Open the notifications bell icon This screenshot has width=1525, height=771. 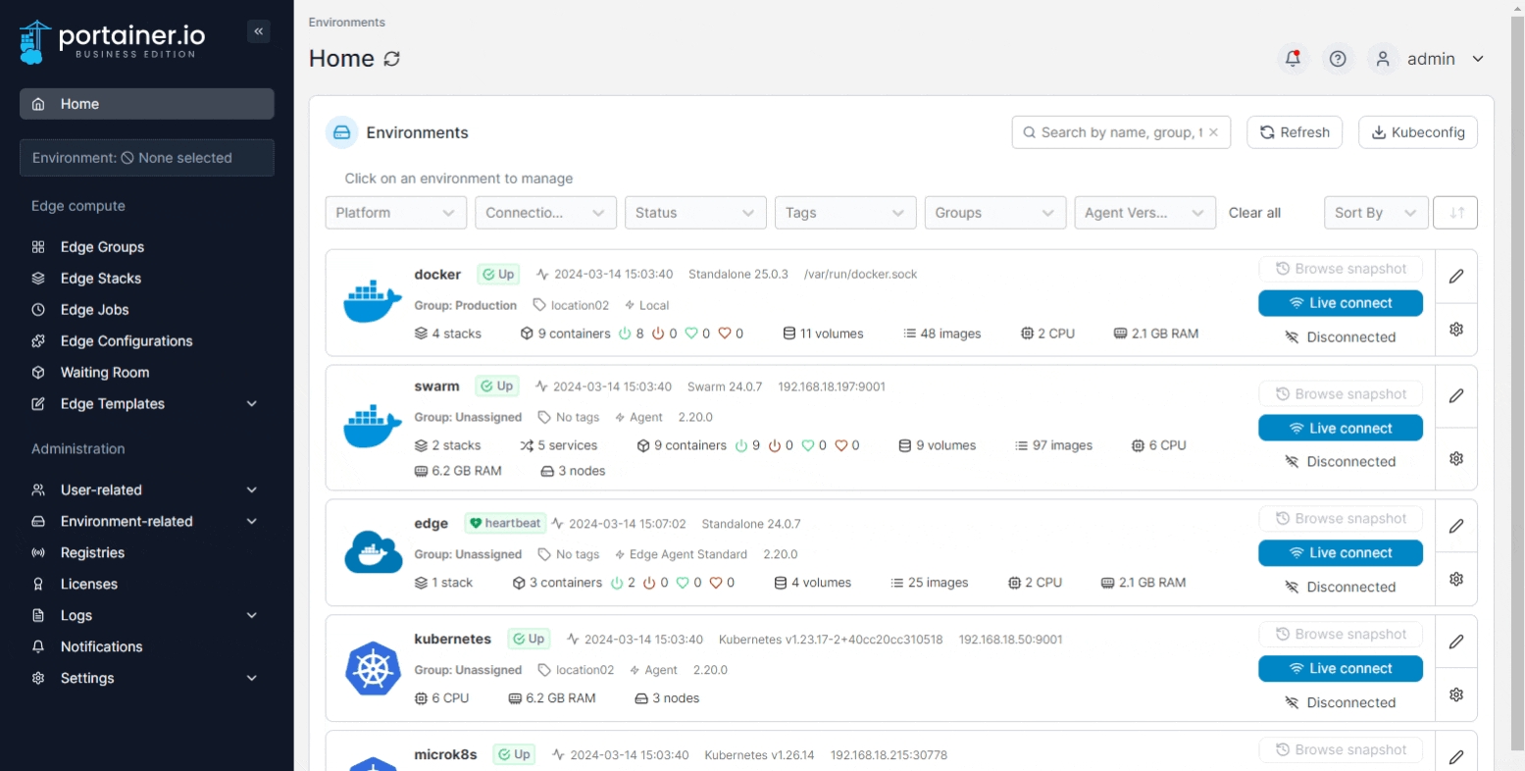1293,59
